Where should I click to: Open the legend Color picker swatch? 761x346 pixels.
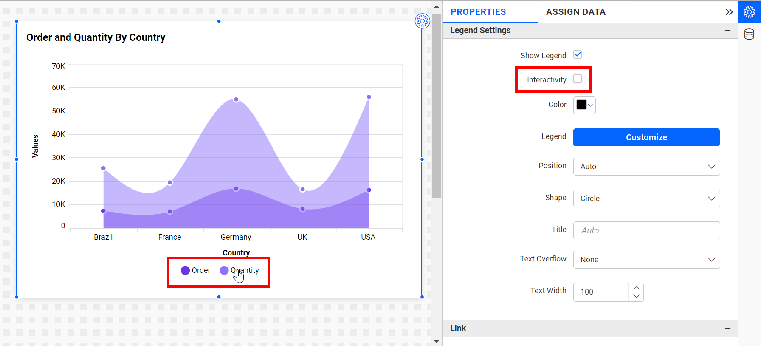point(584,105)
